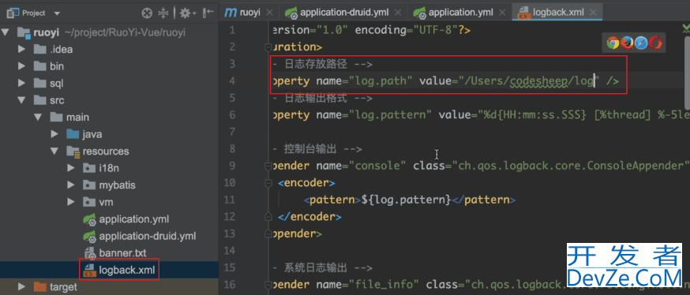The height and width of the screenshot is (295, 690).
Task: Open in Safari browser icon
Action: click(x=641, y=43)
